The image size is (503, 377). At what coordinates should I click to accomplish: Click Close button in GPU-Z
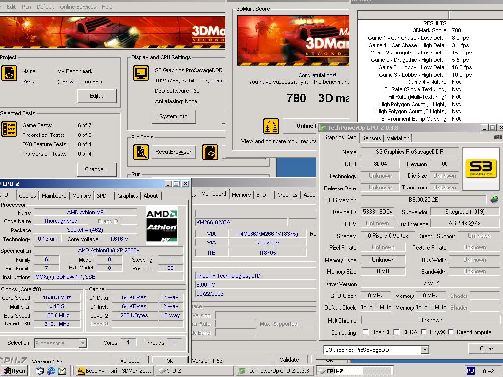coord(486,349)
